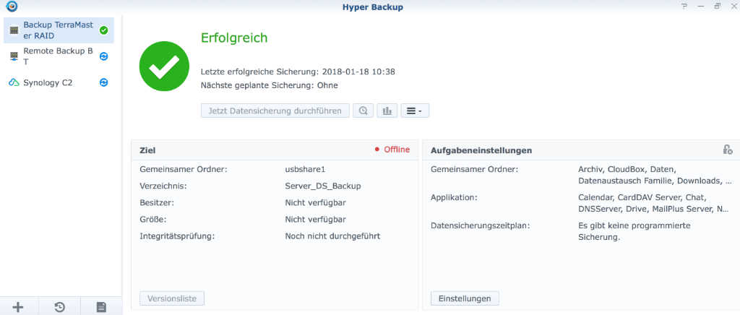The height and width of the screenshot is (315, 740).
Task: Click Jetzt Datensicherung durchführen button
Action: tap(275, 111)
